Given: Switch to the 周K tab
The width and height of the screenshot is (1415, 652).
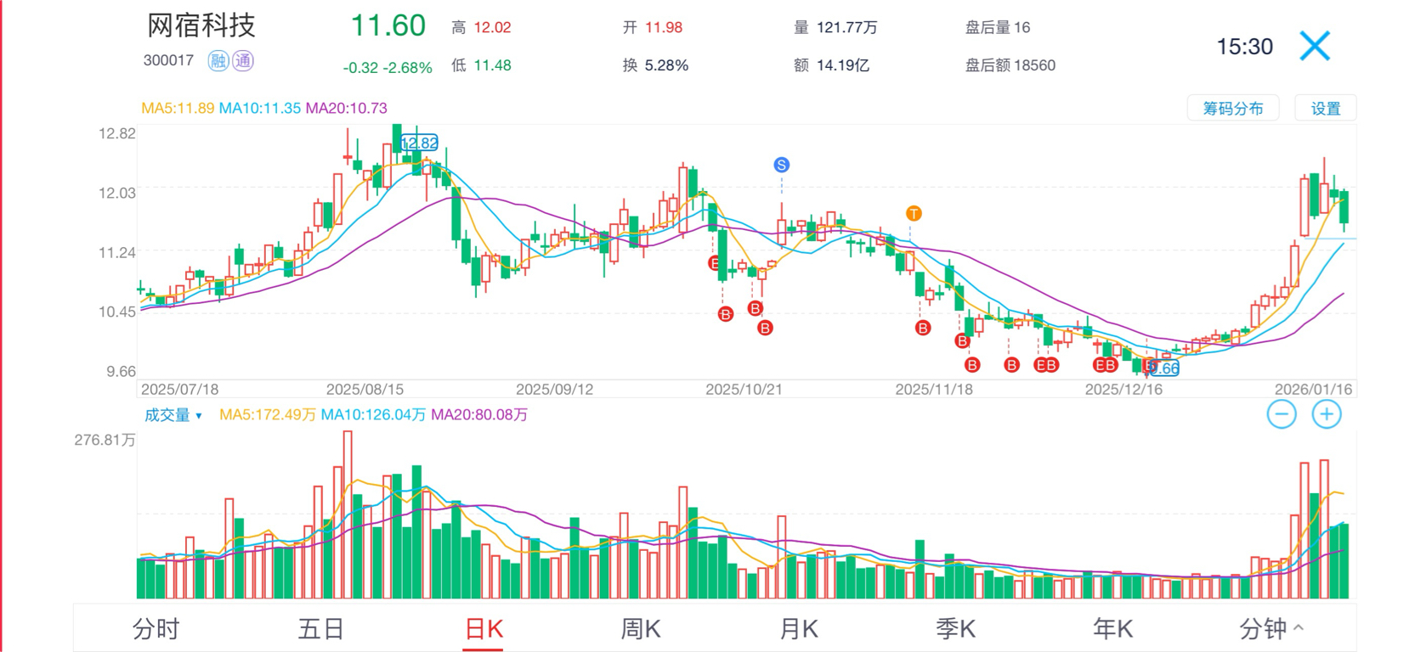Looking at the screenshot, I should pos(641,629).
